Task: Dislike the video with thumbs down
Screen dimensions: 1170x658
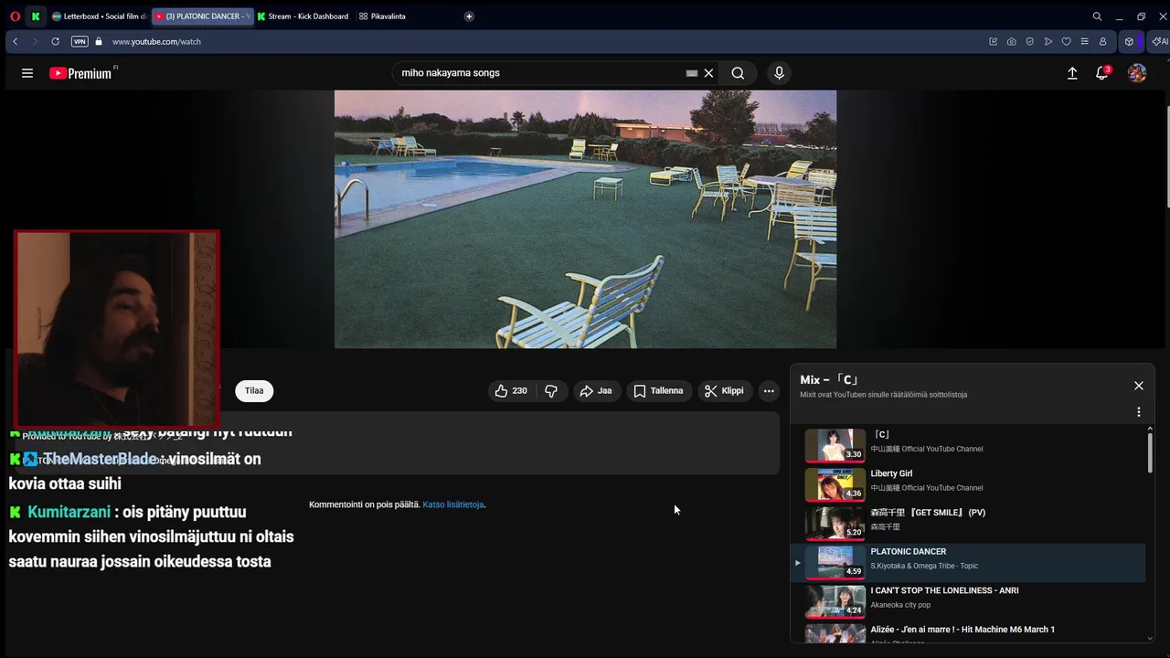Action: tap(551, 390)
